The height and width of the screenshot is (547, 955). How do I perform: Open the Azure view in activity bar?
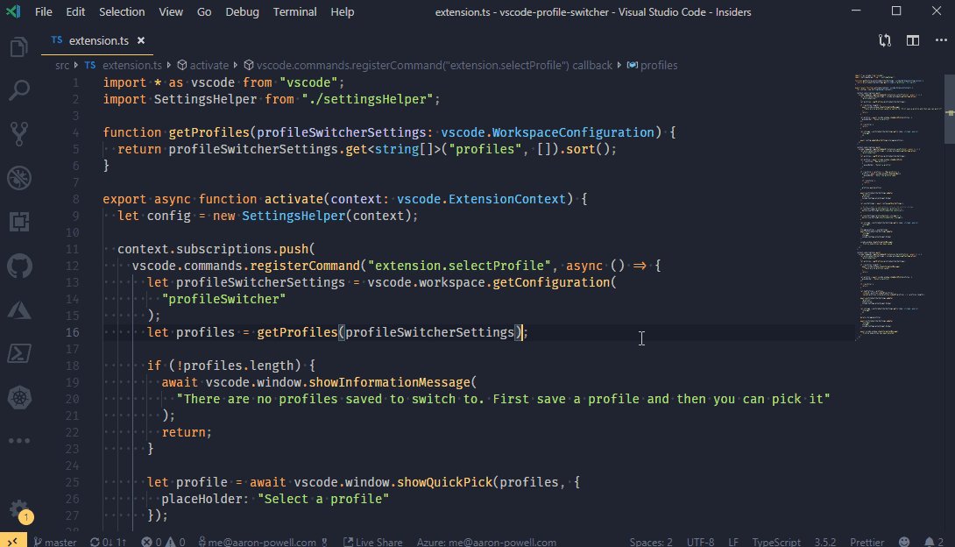19,310
